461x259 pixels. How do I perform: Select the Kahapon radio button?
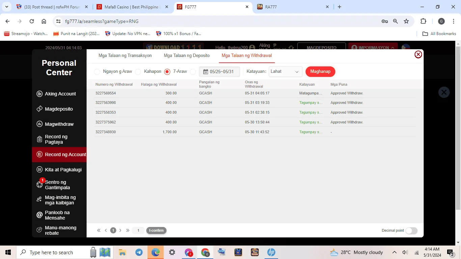click(138, 72)
